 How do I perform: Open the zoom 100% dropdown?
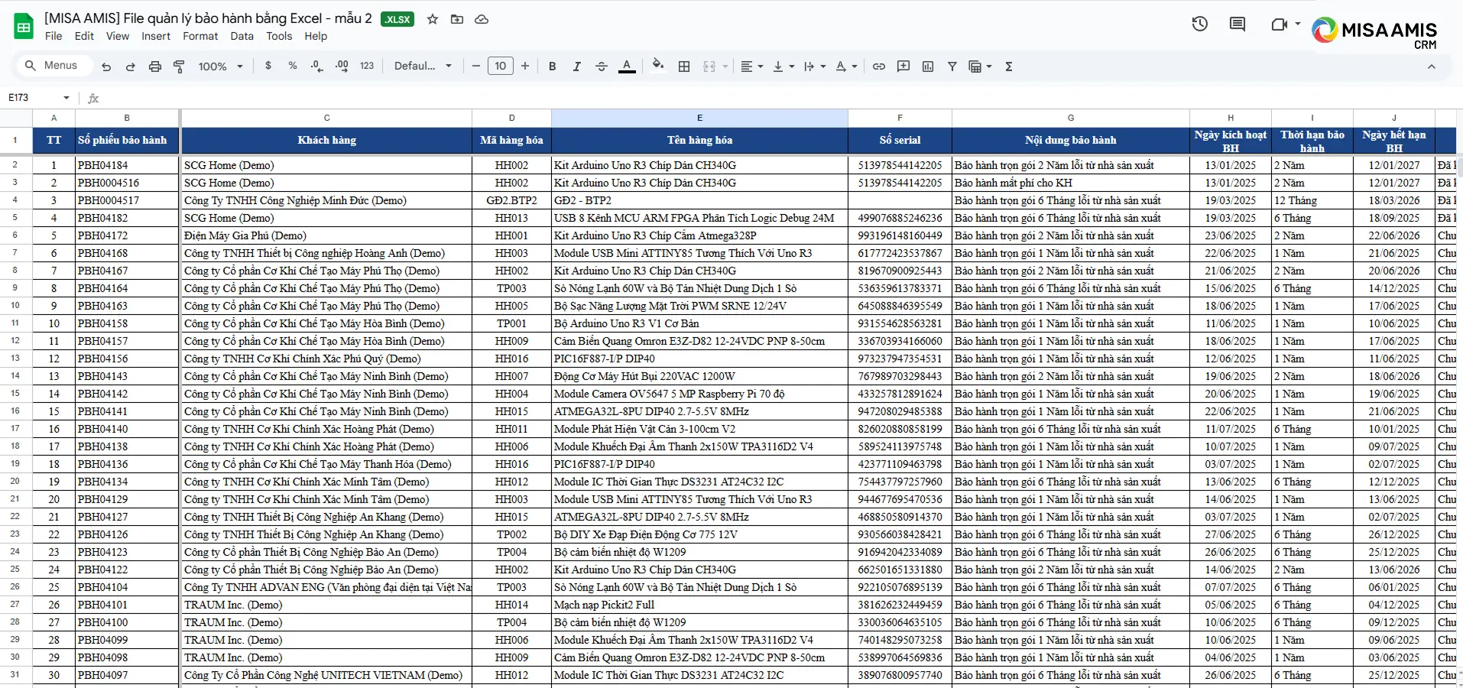[x=220, y=67]
